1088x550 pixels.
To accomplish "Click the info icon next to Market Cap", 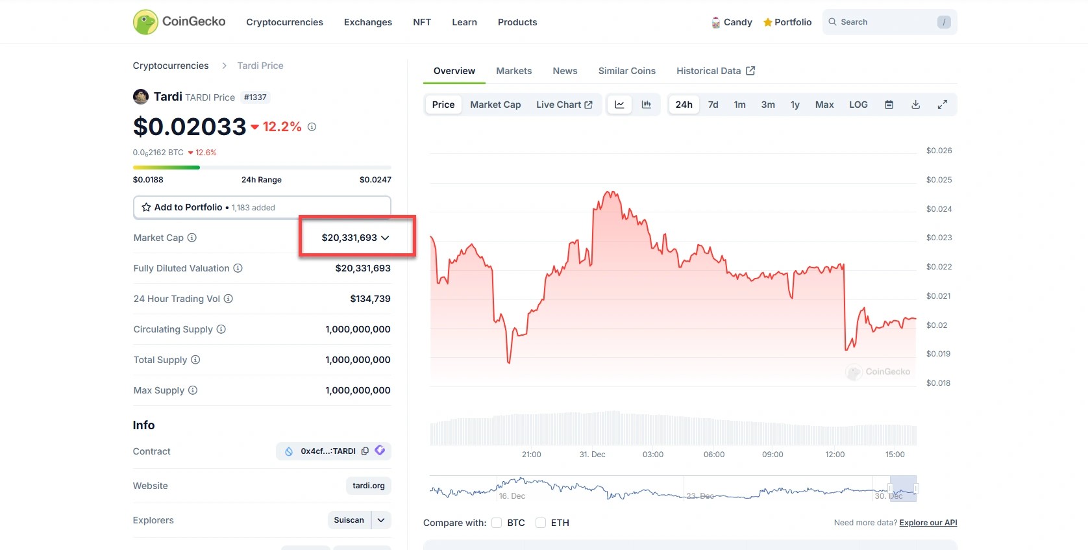I will 192,238.
